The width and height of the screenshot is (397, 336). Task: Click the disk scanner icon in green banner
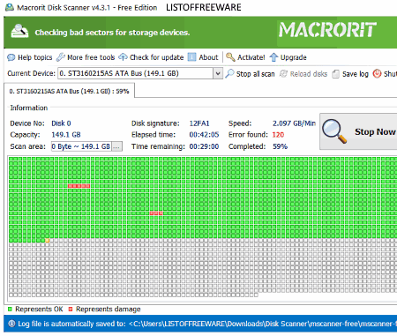tap(19, 31)
